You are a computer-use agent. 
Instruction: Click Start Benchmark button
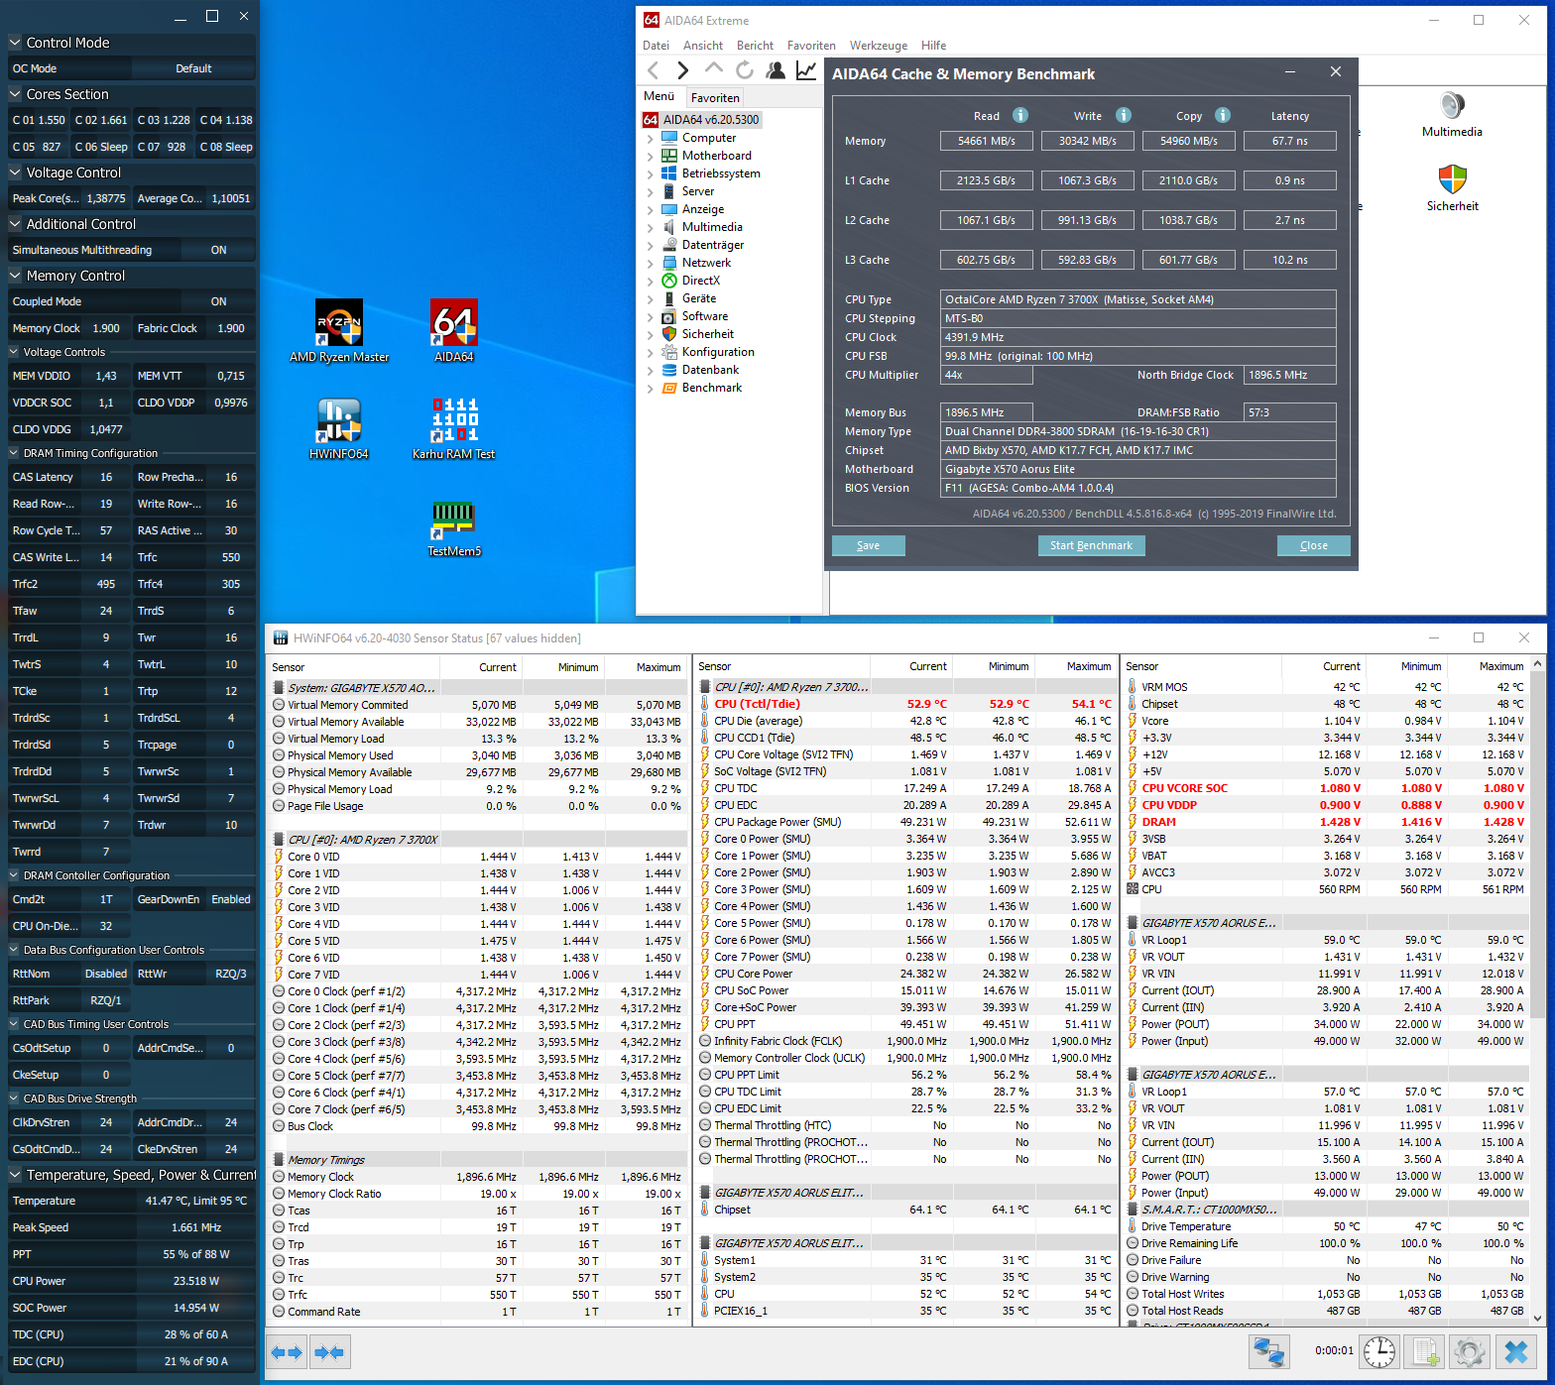1091,545
